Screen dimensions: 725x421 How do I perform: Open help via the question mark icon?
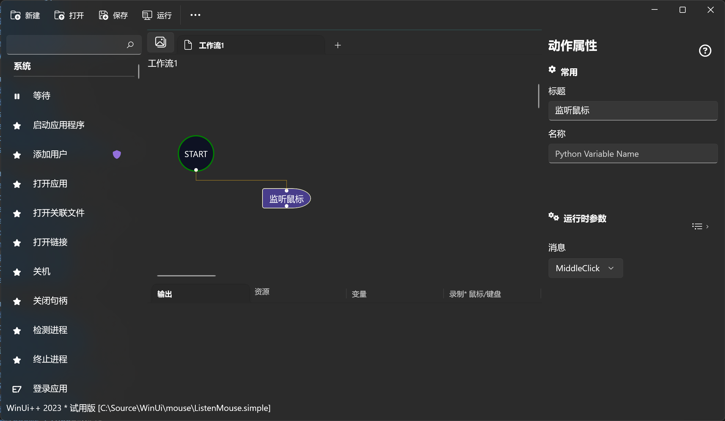(x=705, y=51)
